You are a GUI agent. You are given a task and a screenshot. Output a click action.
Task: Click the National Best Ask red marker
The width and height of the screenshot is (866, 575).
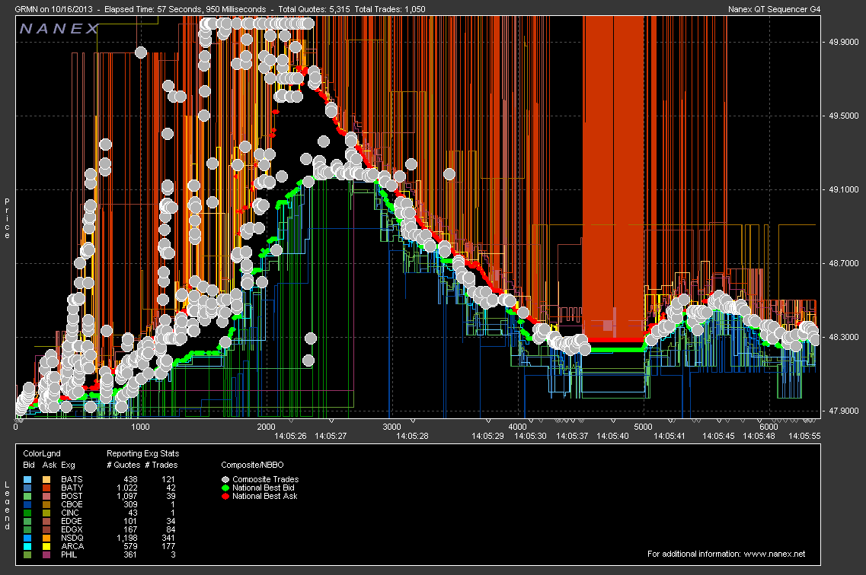point(225,496)
